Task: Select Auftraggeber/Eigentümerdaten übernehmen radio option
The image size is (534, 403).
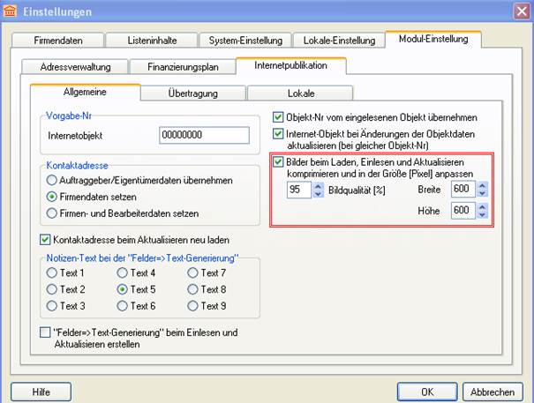Action: click(139, 180)
